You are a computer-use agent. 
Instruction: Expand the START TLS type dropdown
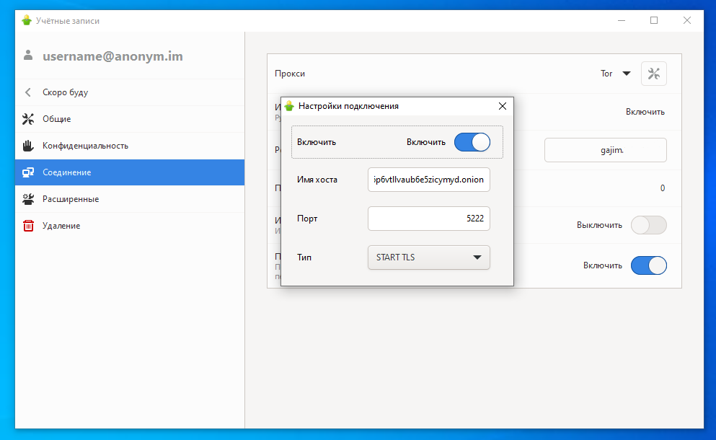click(428, 258)
